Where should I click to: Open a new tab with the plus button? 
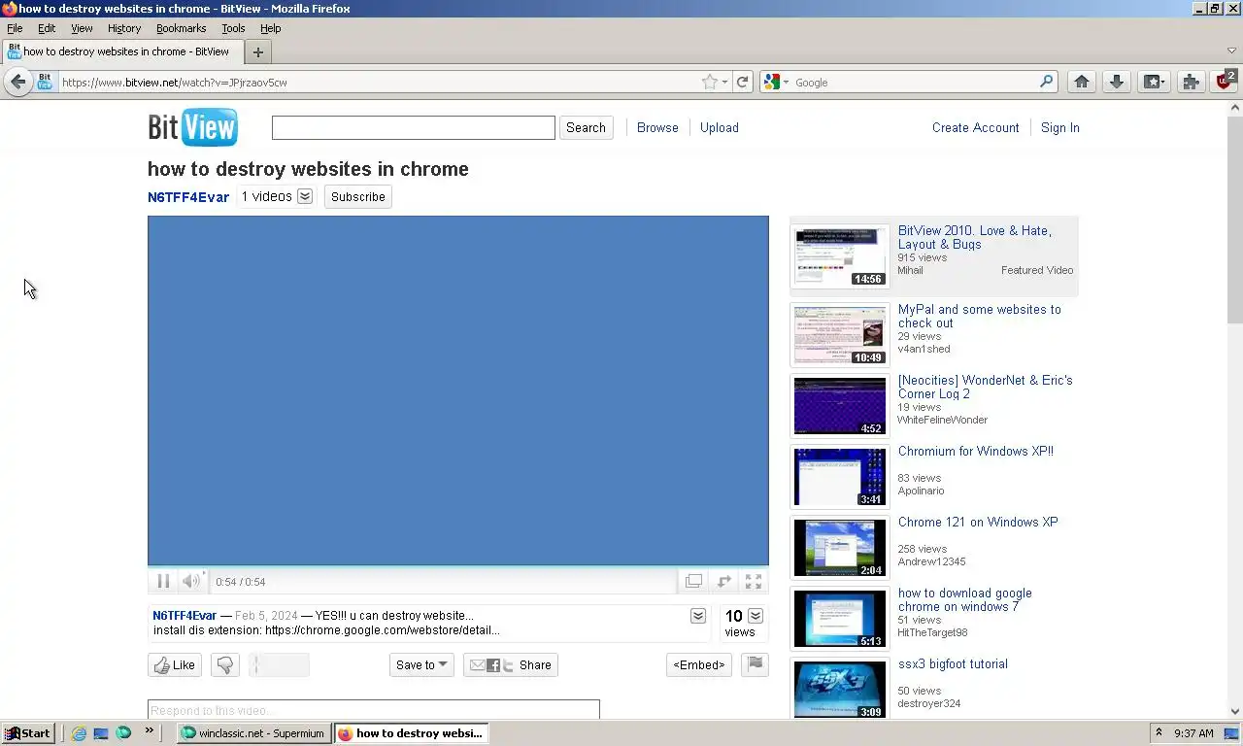click(257, 52)
